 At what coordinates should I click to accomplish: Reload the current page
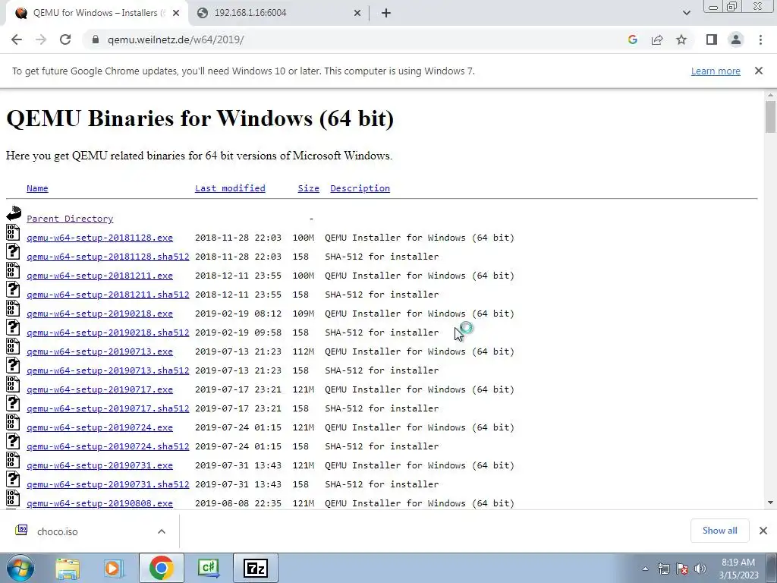(65, 39)
